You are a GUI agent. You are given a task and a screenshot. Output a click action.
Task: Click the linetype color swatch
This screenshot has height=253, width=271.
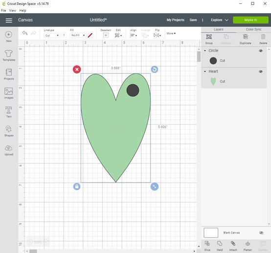pos(90,35)
